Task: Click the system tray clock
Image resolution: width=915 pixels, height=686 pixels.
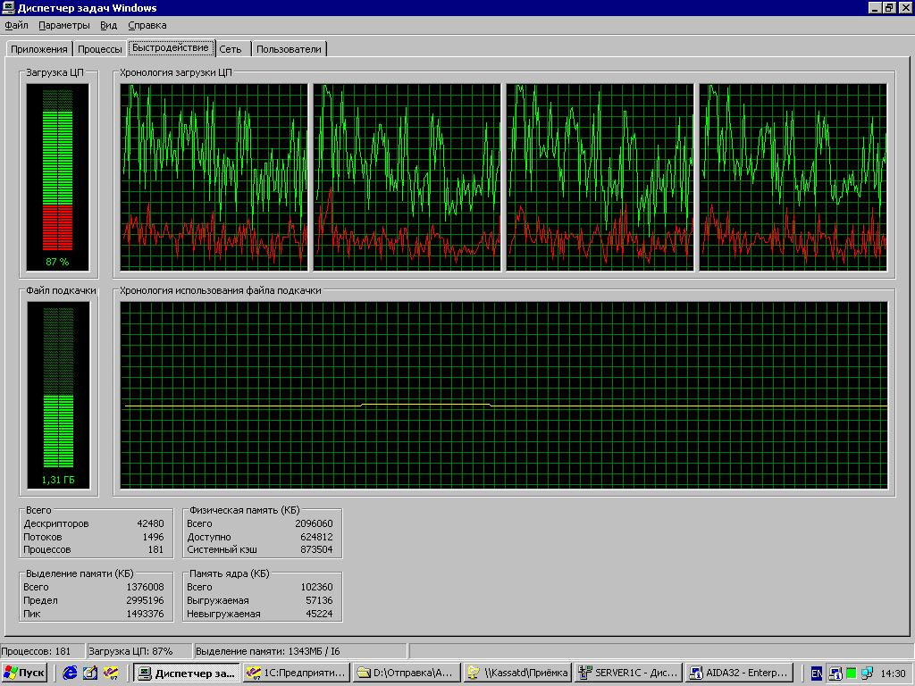Action: [893, 673]
